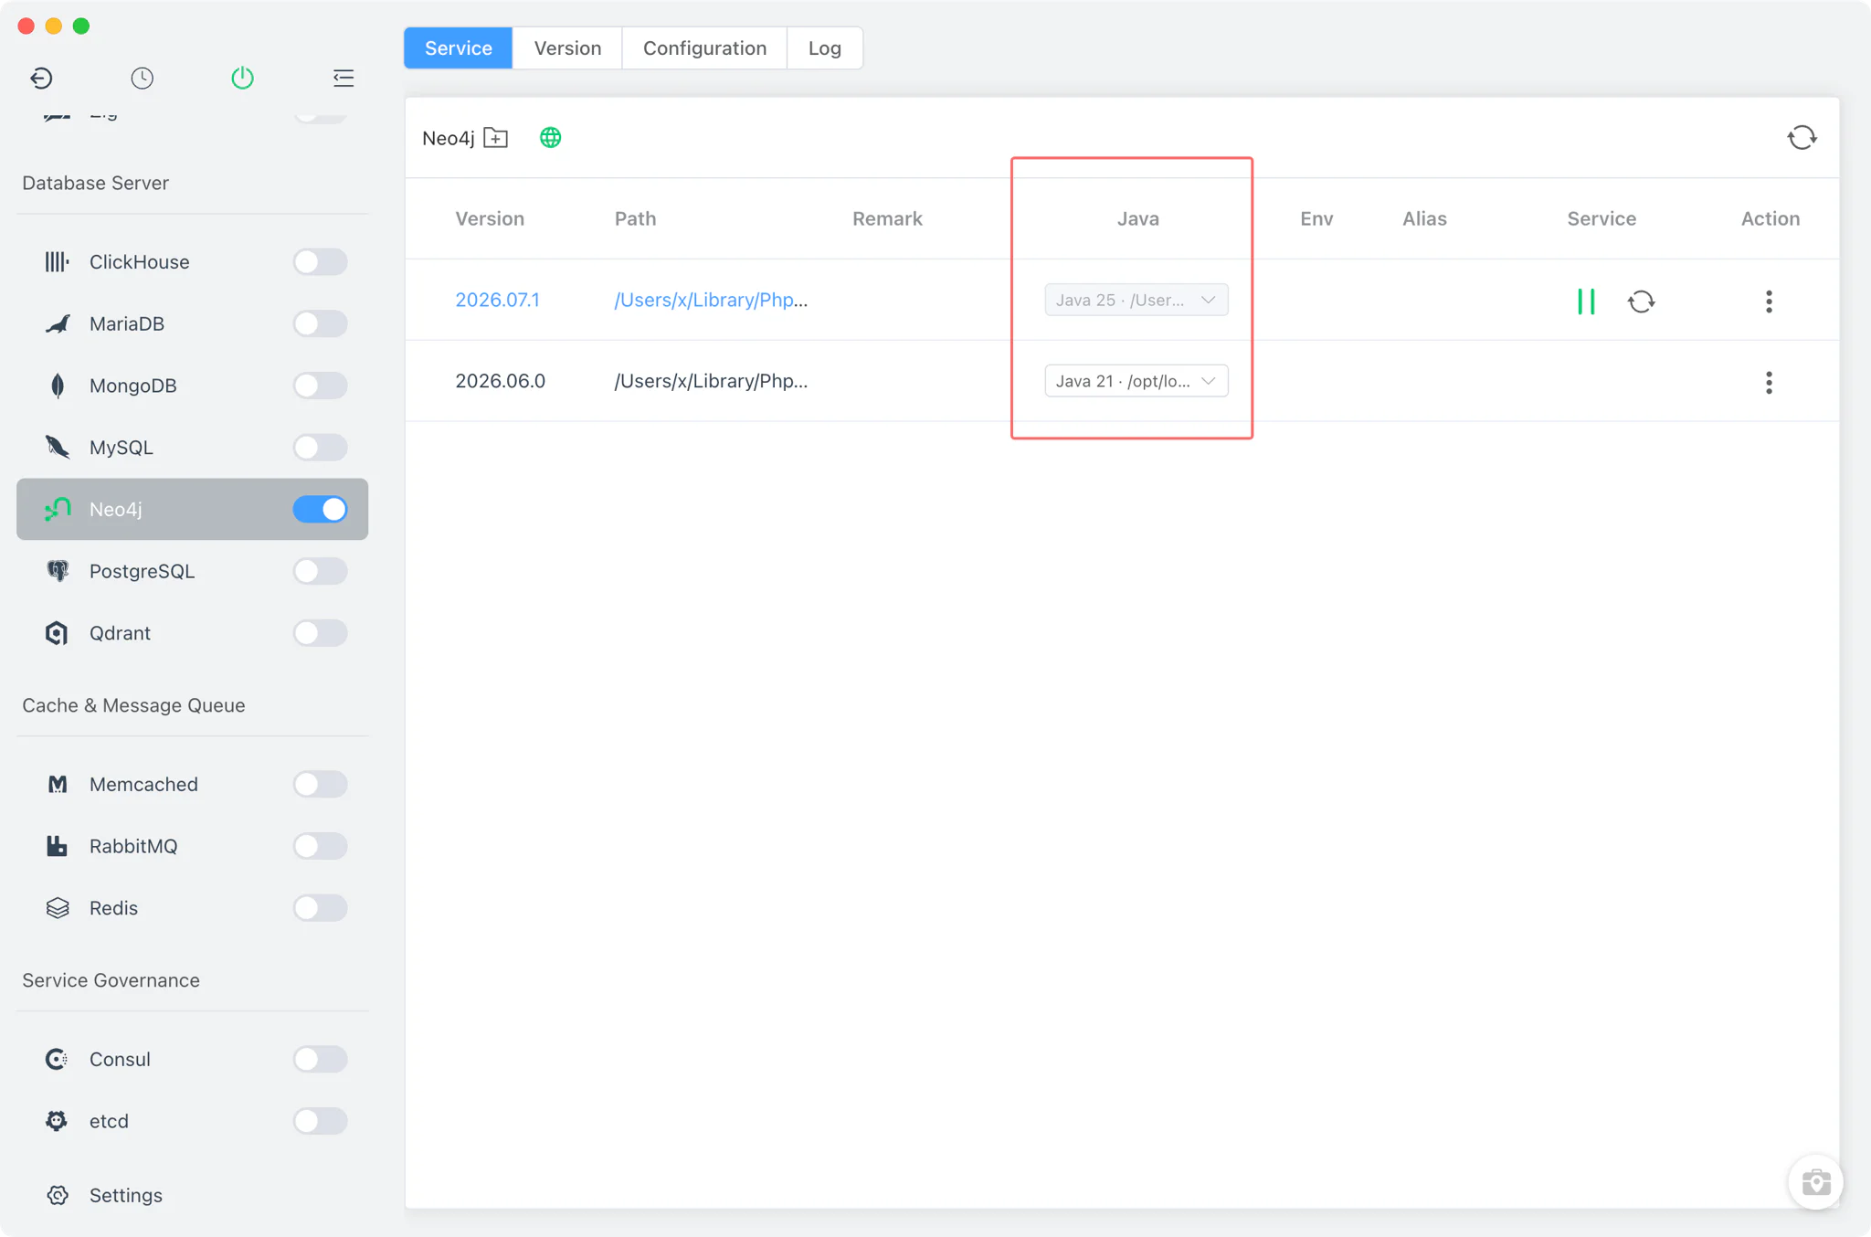Click the Service Governance section label
The width and height of the screenshot is (1871, 1237).
pos(111,980)
